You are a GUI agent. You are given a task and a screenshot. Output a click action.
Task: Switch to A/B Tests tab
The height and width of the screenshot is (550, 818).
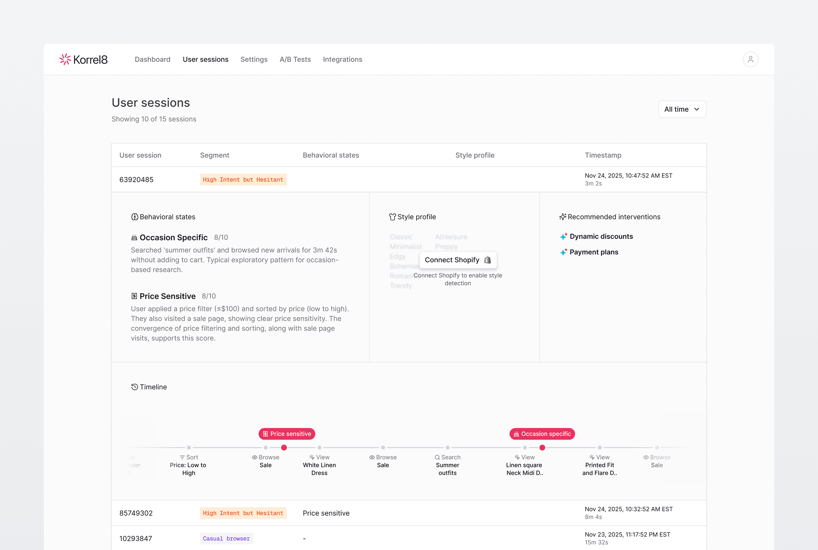295,59
